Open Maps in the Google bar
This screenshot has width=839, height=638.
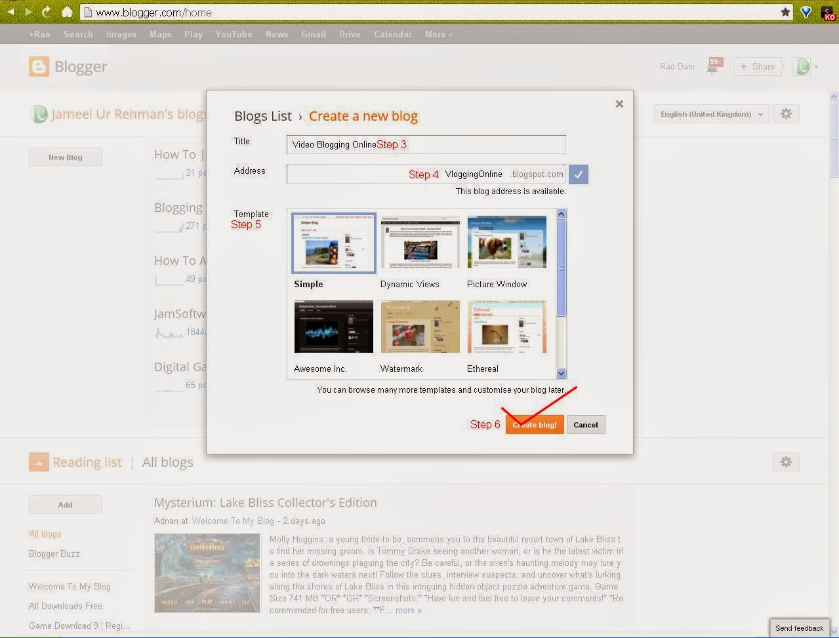160,34
